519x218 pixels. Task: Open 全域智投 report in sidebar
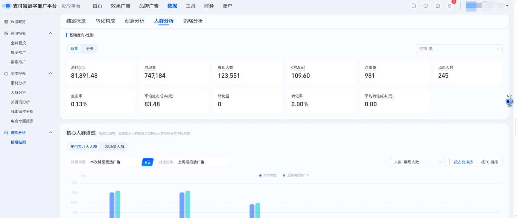click(18, 43)
